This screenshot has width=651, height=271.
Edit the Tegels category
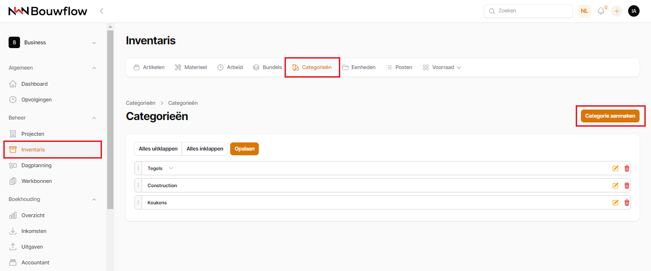[x=615, y=168]
